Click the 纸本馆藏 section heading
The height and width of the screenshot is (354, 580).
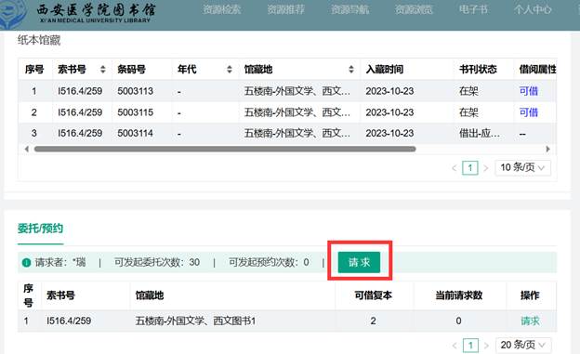point(39,40)
